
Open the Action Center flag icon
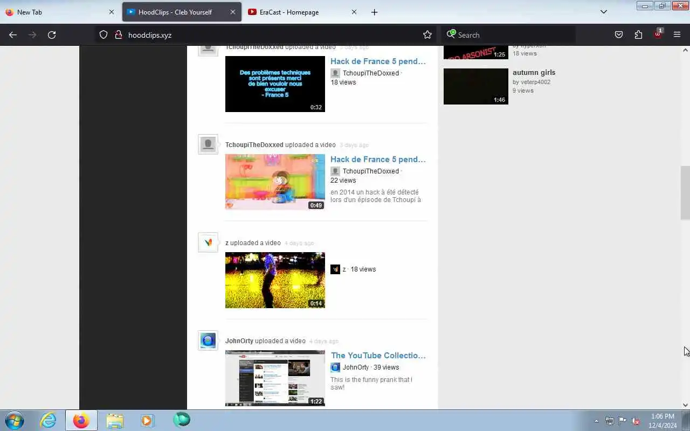(623, 421)
